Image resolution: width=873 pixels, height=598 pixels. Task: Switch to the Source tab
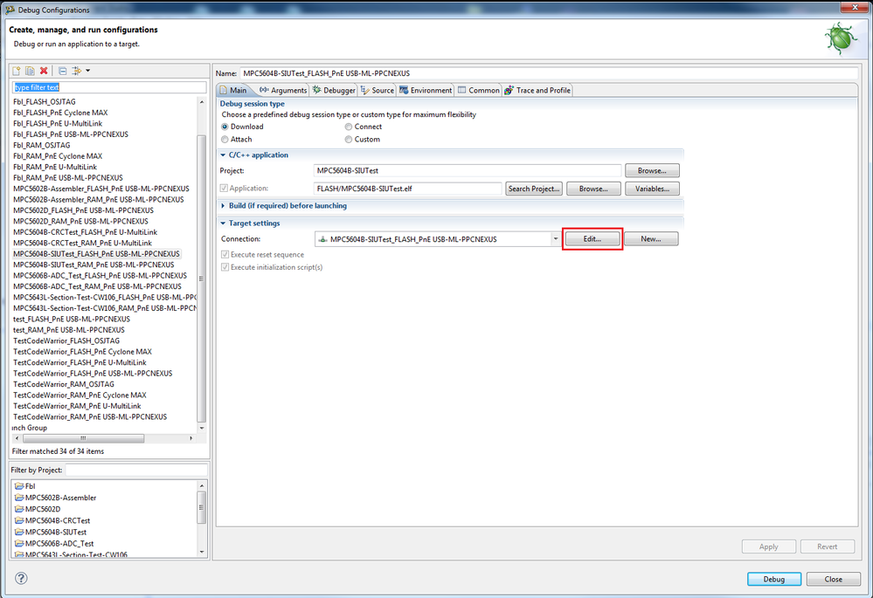(x=377, y=90)
